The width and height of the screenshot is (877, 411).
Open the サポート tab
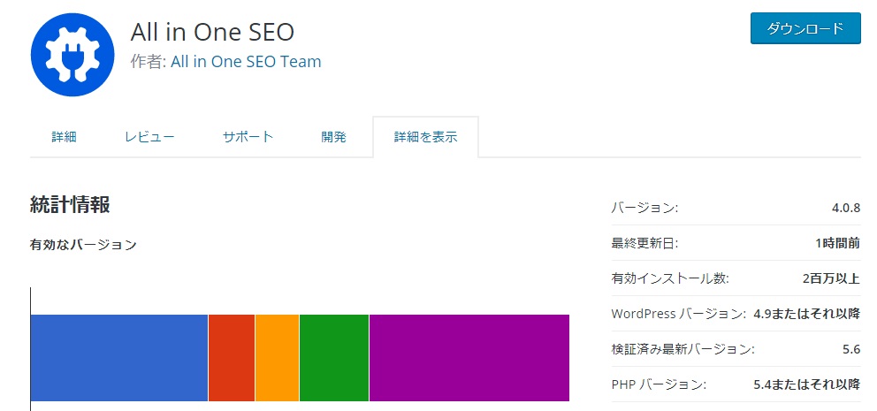point(248,137)
